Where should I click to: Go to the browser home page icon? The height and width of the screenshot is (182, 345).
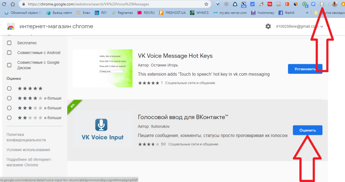13,4
